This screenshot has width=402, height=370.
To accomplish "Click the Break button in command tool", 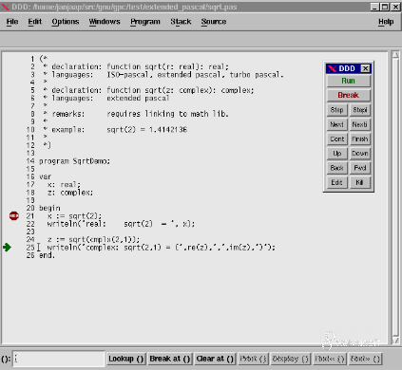I will 348,95.
